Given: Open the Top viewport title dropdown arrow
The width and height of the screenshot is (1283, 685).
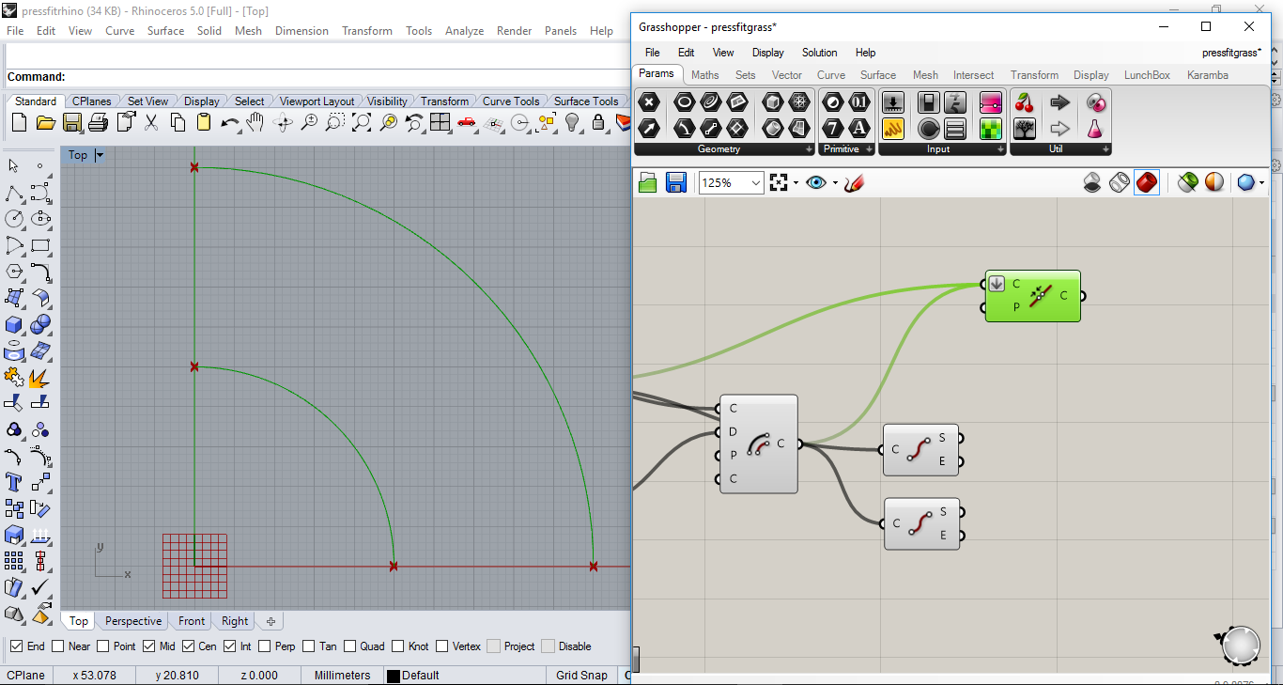Looking at the screenshot, I should [100, 155].
